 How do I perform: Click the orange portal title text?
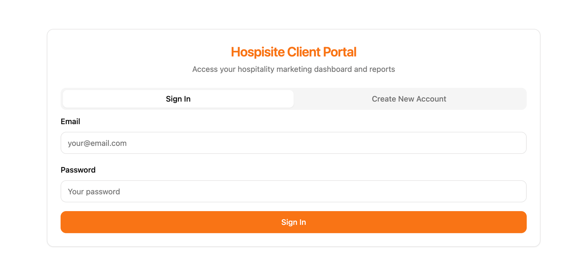coord(293,52)
